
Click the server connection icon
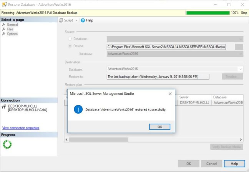point(4,107)
